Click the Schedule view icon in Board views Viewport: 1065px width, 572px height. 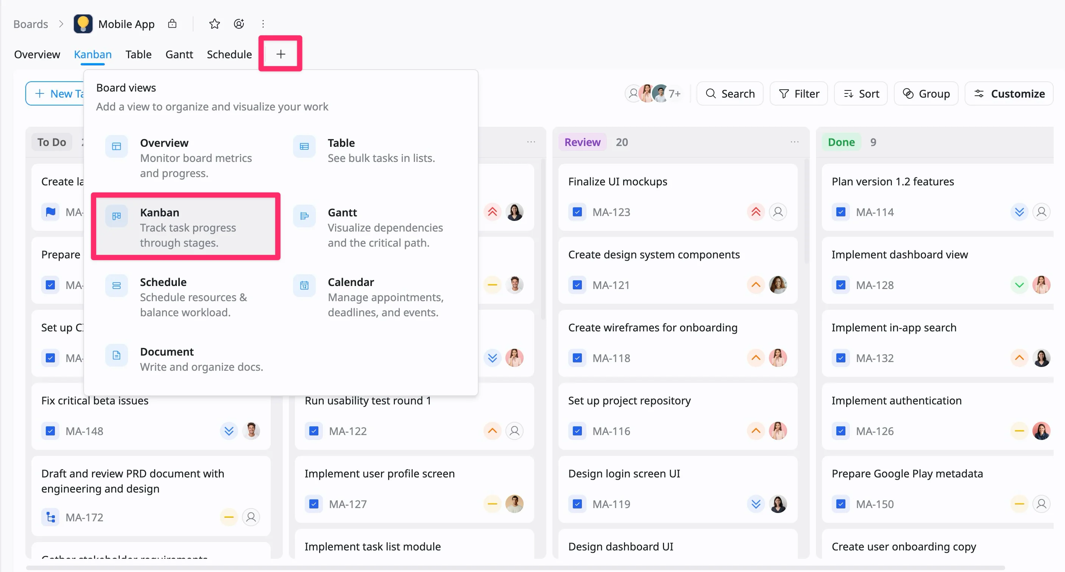117,286
